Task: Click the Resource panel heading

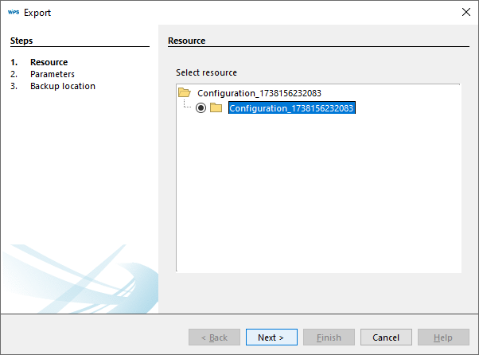Action: pos(187,40)
